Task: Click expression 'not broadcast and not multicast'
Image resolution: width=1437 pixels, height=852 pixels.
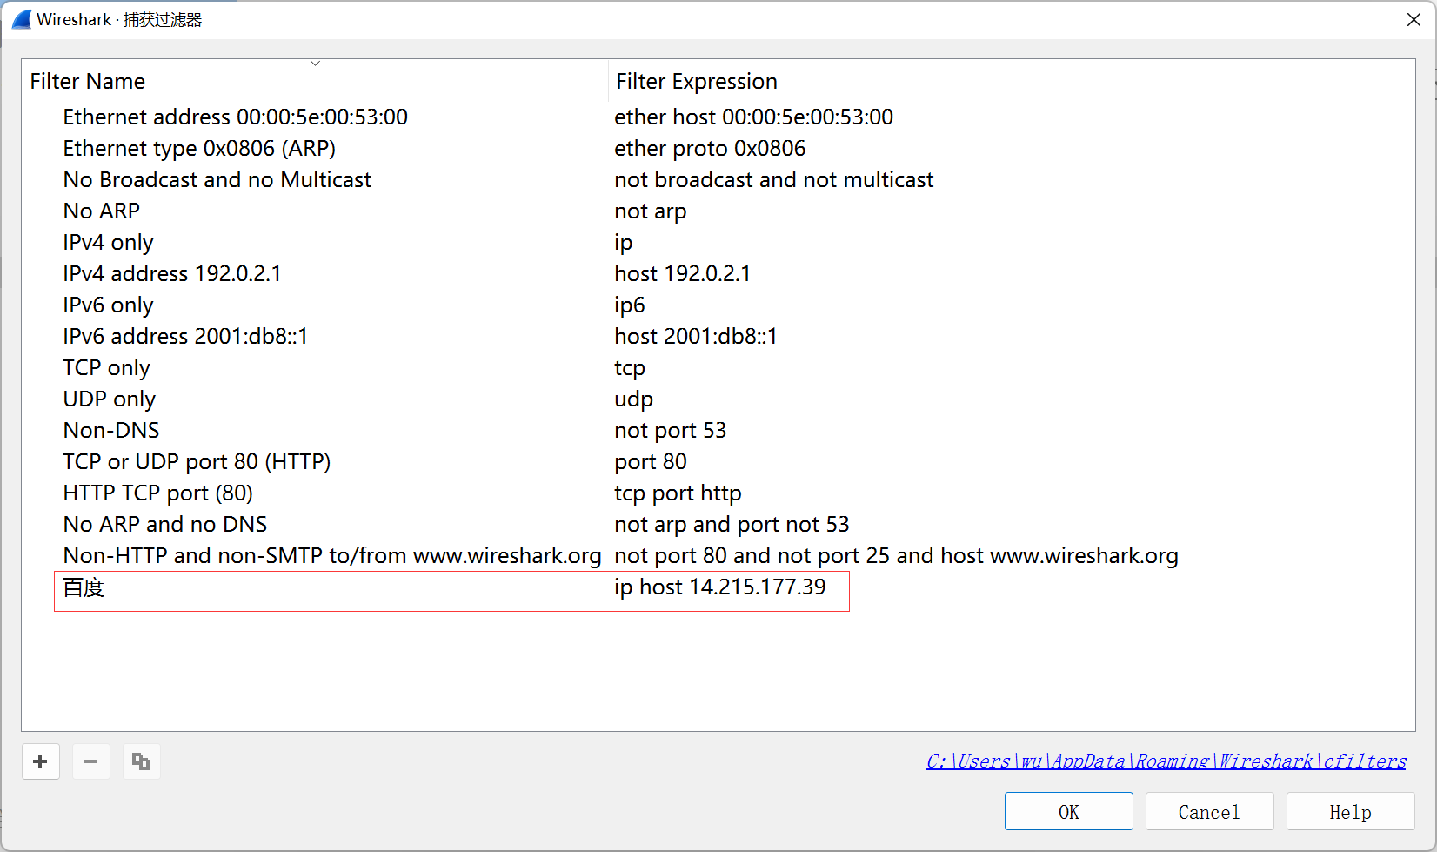Action: point(773,180)
